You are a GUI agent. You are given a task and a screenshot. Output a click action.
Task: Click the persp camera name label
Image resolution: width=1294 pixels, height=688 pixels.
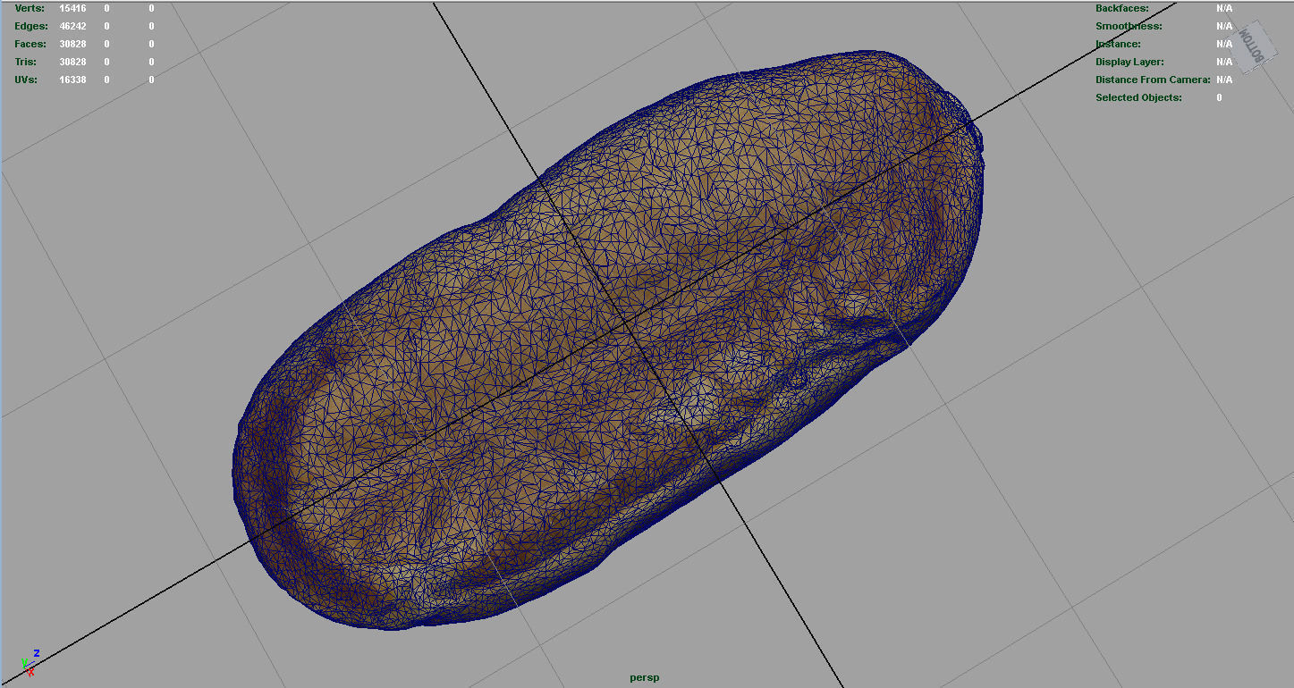pyautogui.click(x=644, y=677)
